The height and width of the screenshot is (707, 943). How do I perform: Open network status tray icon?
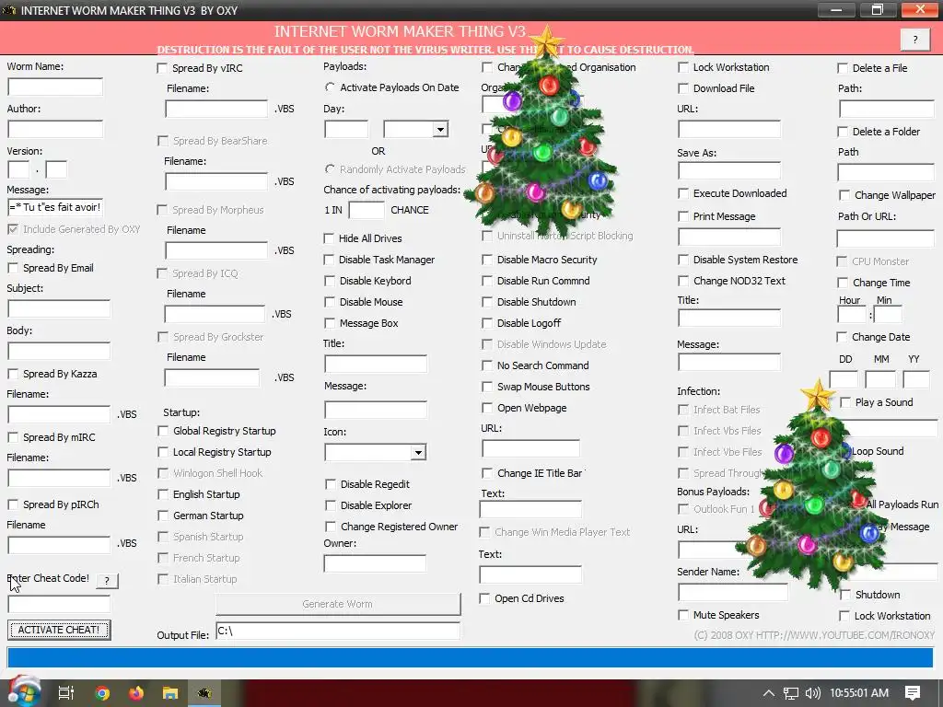click(x=791, y=693)
